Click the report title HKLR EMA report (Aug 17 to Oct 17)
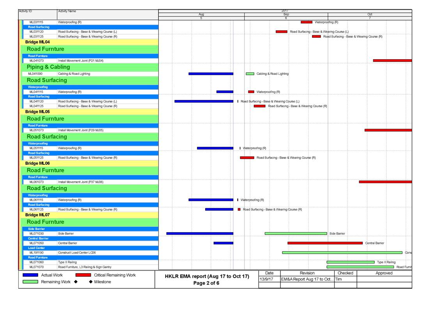The height and width of the screenshot is (309, 438). tap(207, 276)
